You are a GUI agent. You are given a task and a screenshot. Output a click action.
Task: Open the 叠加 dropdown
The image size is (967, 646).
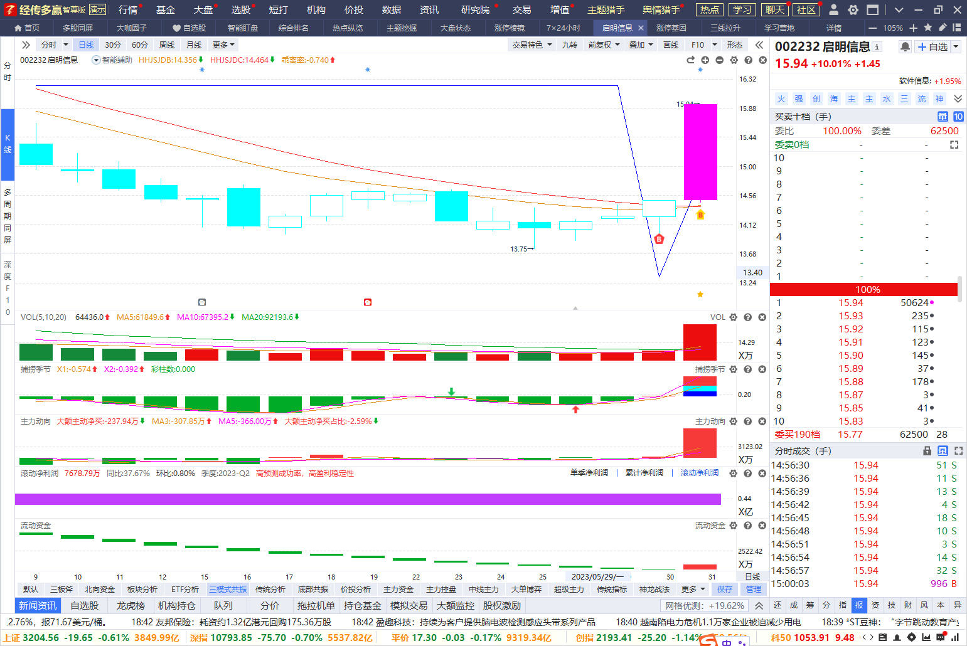click(641, 45)
